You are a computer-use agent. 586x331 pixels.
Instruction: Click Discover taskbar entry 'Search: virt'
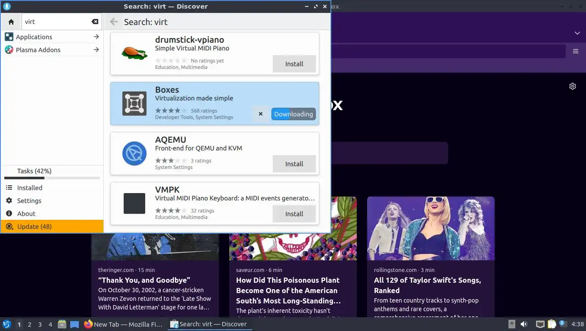pos(209,324)
